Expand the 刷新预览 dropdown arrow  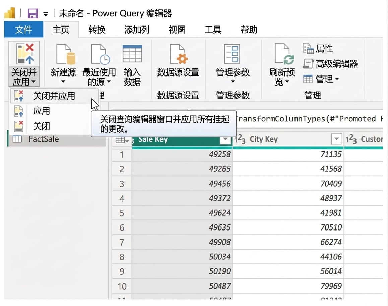[287, 81]
